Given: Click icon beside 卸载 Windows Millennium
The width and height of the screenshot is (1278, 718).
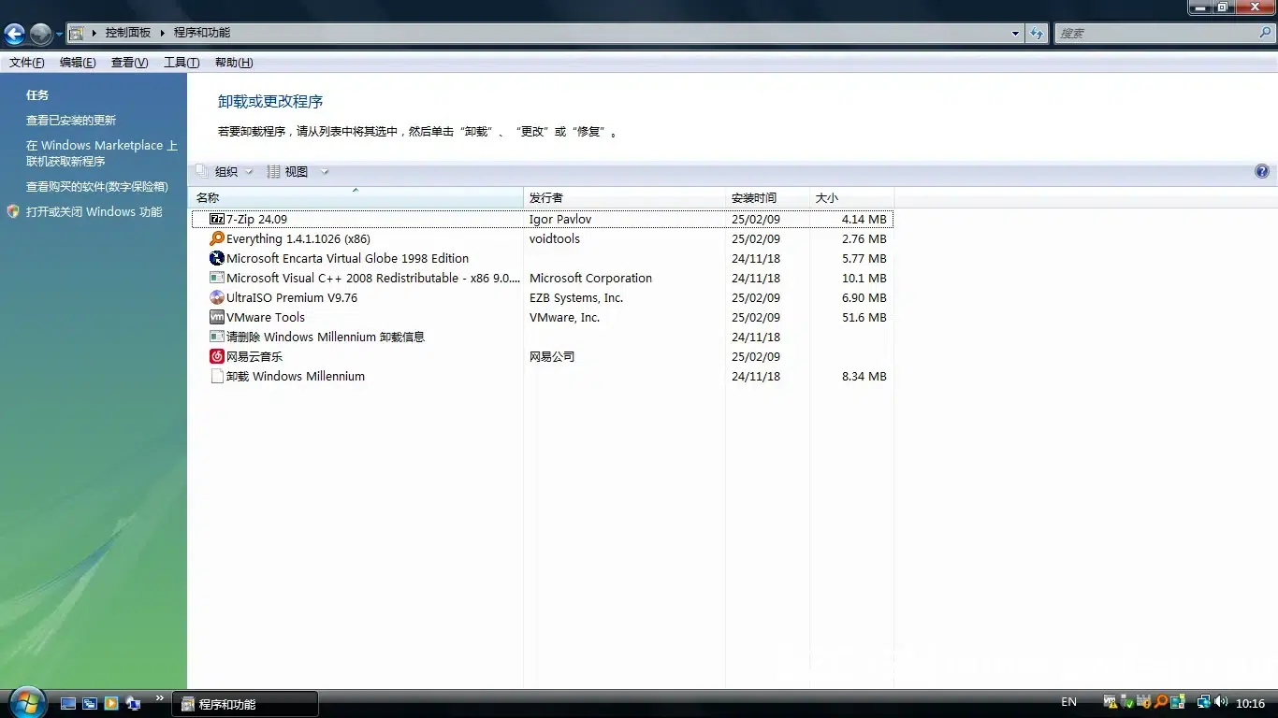Looking at the screenshot, I should point(217,376).
